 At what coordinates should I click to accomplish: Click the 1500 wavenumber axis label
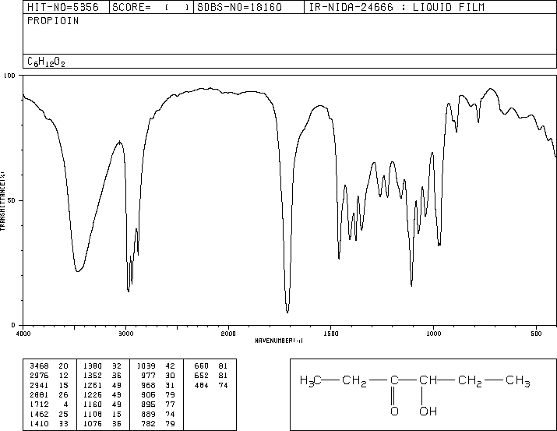[331, 334]
